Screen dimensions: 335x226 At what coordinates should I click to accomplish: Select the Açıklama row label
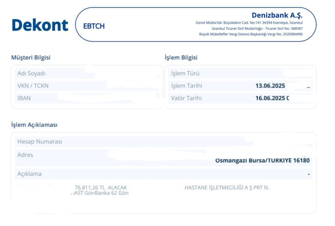pyautogui.click(x=29, y=174)
